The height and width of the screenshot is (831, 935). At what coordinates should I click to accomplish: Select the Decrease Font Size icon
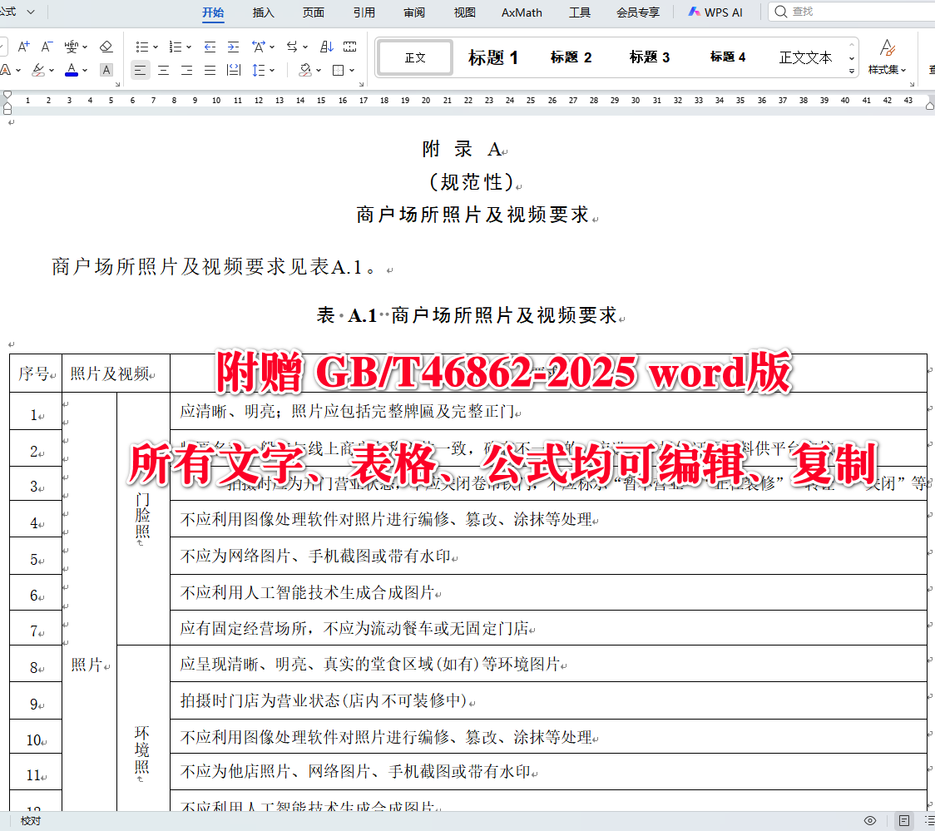pyautogui.click(x=47, y=47)
